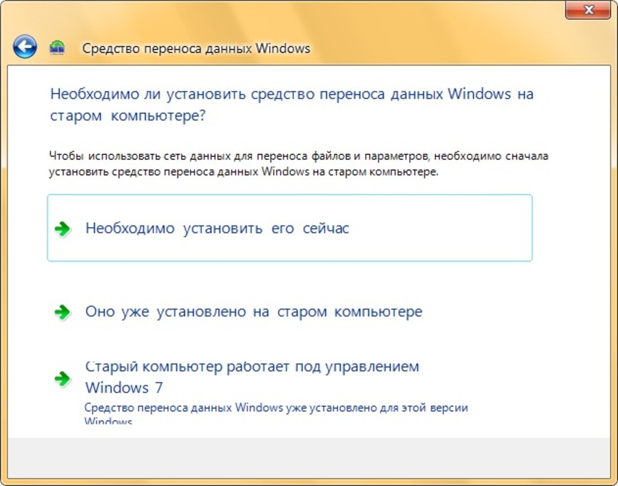
Task: Click green arrow beside "Необходимо установить его сейчас"
Action: 62,229
